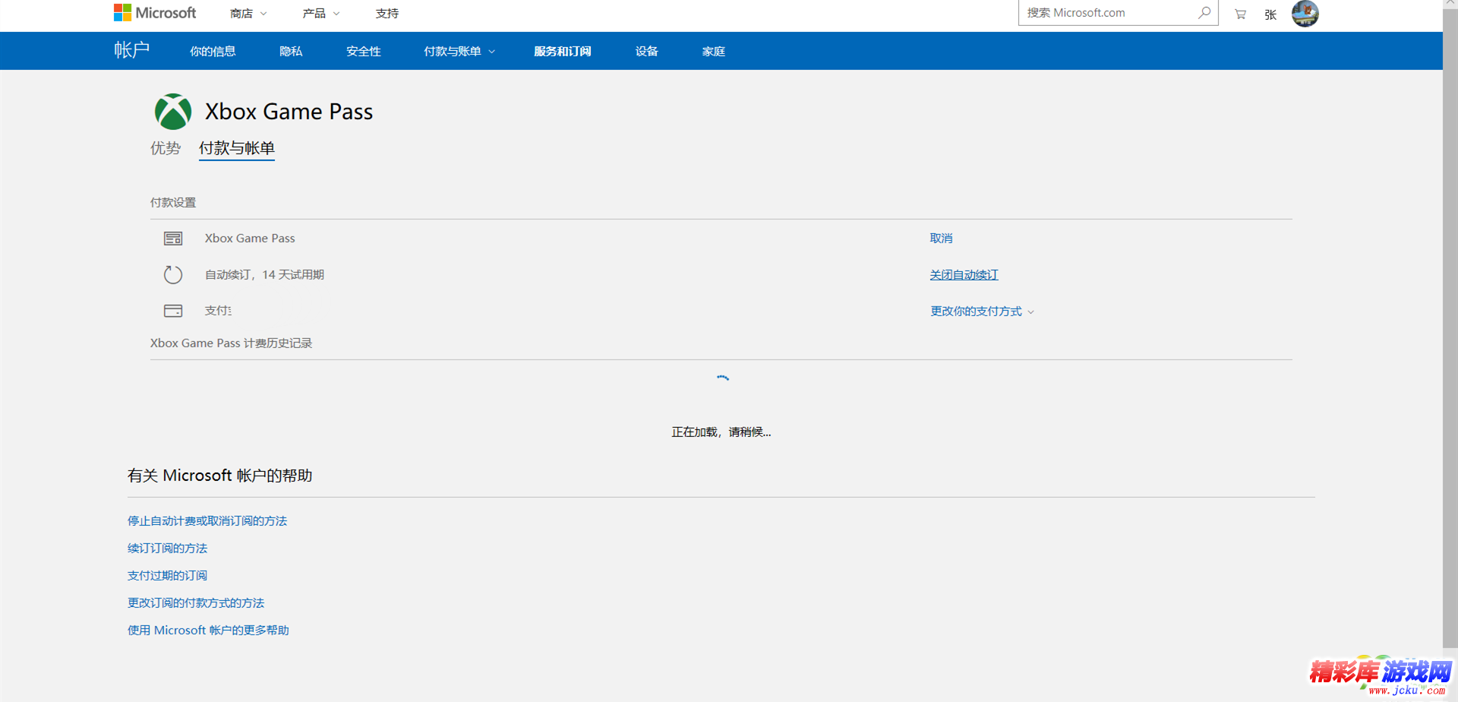Viewport: 1458px width, 702px height.
Task: Expand 更改你的支付方式 dropdown
Action: (982, 311)
